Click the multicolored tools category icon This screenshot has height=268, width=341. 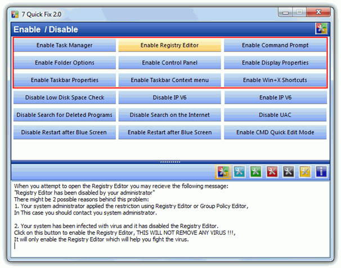point(223,172)
